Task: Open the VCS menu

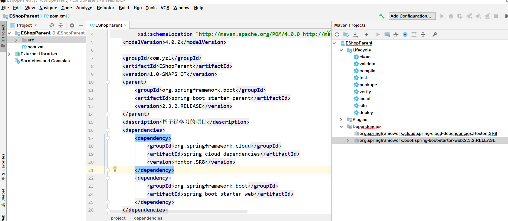Action: (165, 8)
